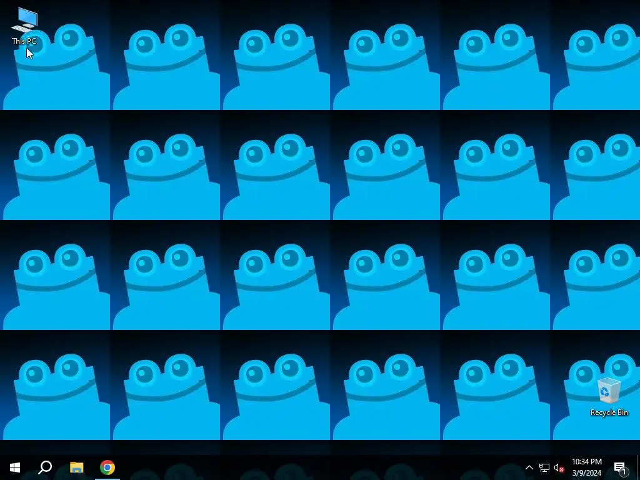Click Show desktop sliver at taskbar end
This screenshot has width=640, height=480.
point(638,467)
